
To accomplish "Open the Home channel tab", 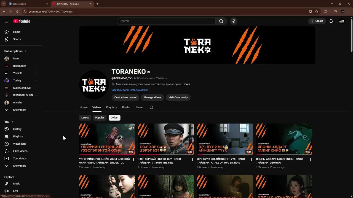I will click(84, 108).
